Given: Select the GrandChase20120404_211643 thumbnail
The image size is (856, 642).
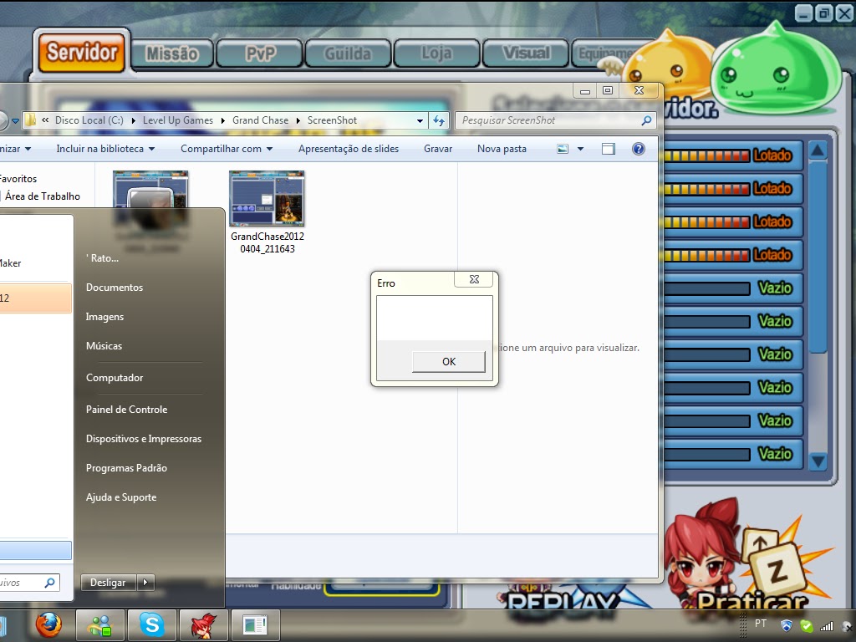Looking at the screenshot, I should click(x=267, y=199).
